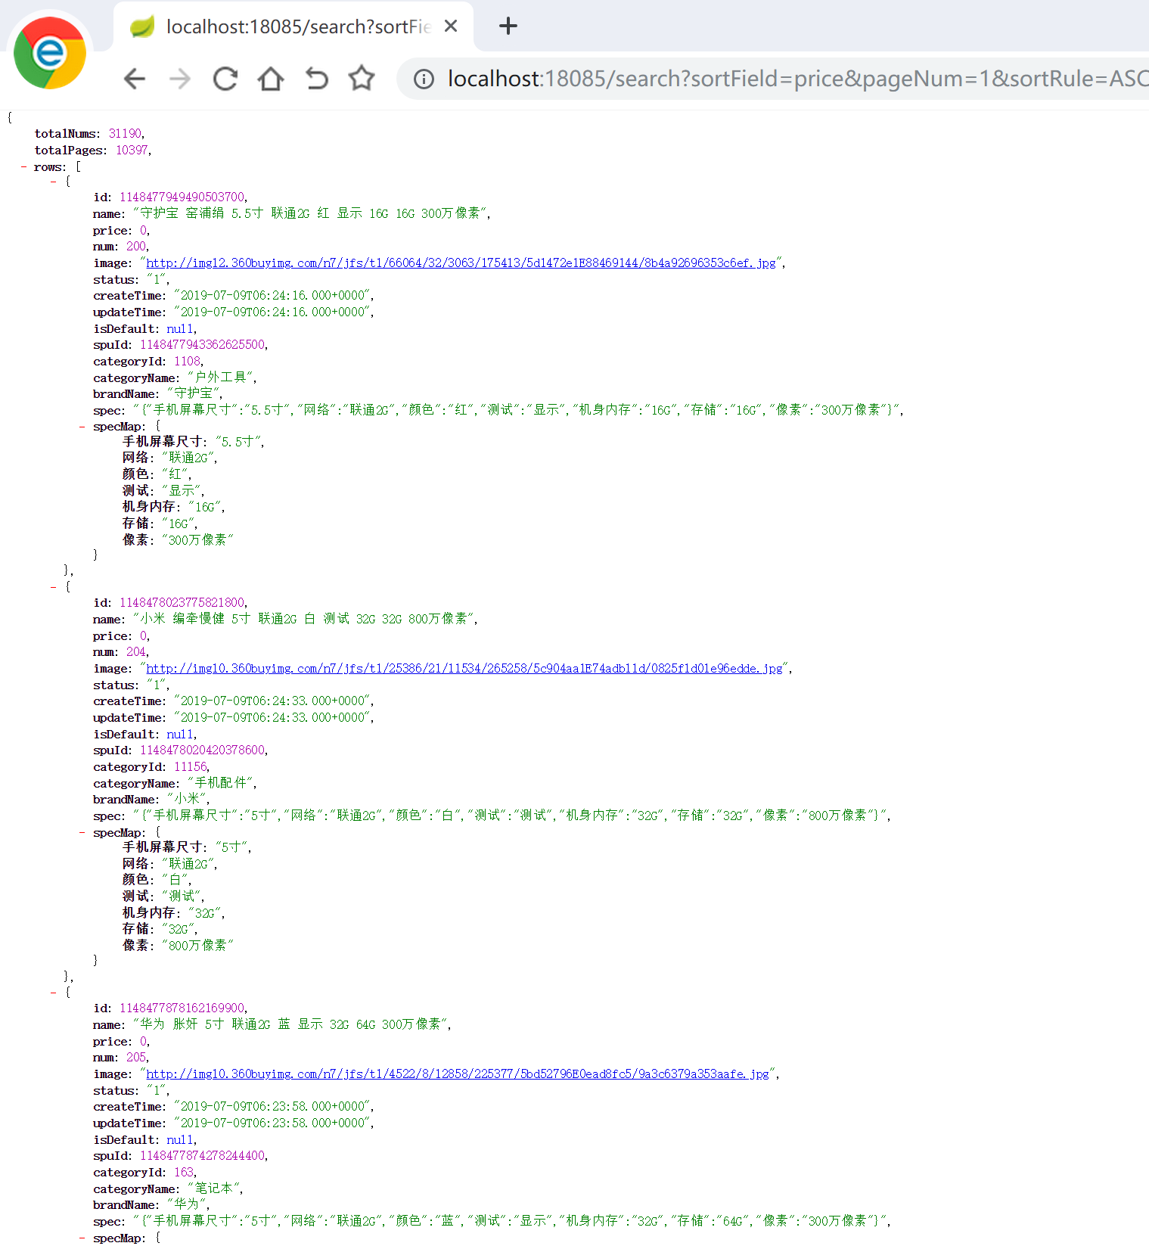Click 像素 value 300万像素 in first specMap

(197, 540)
